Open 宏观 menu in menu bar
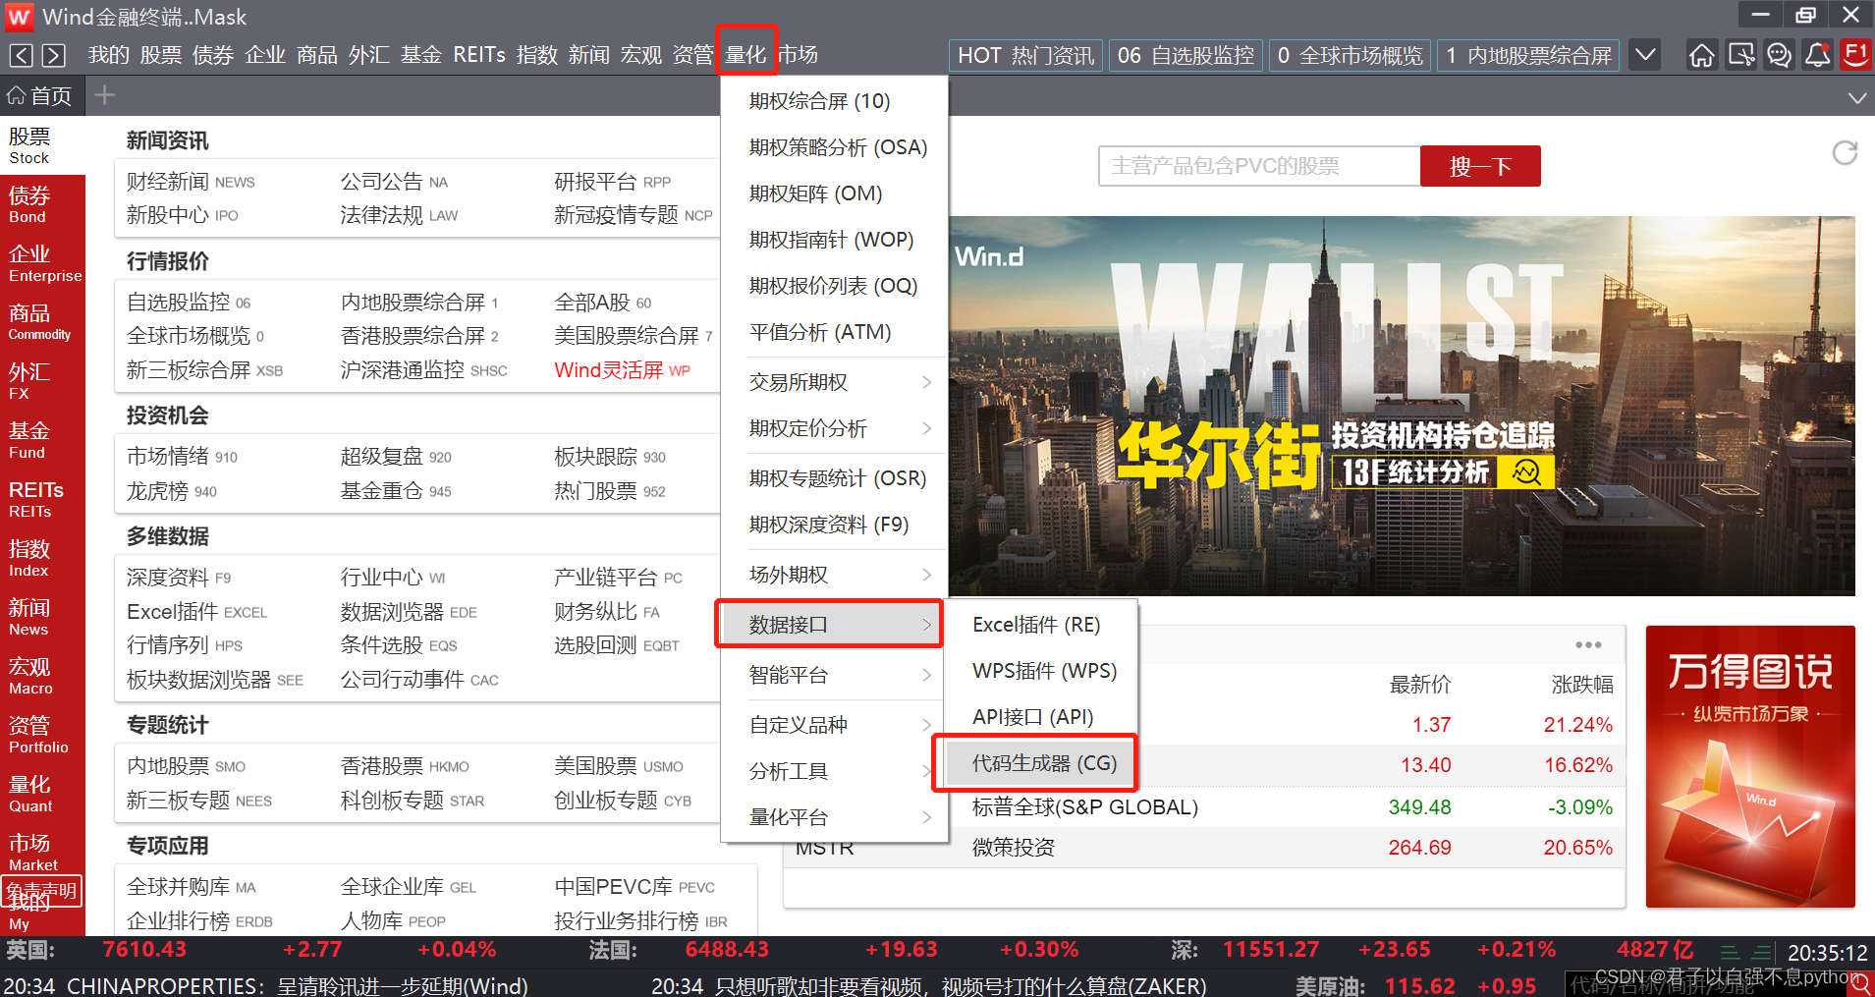 tap(641, 55)
